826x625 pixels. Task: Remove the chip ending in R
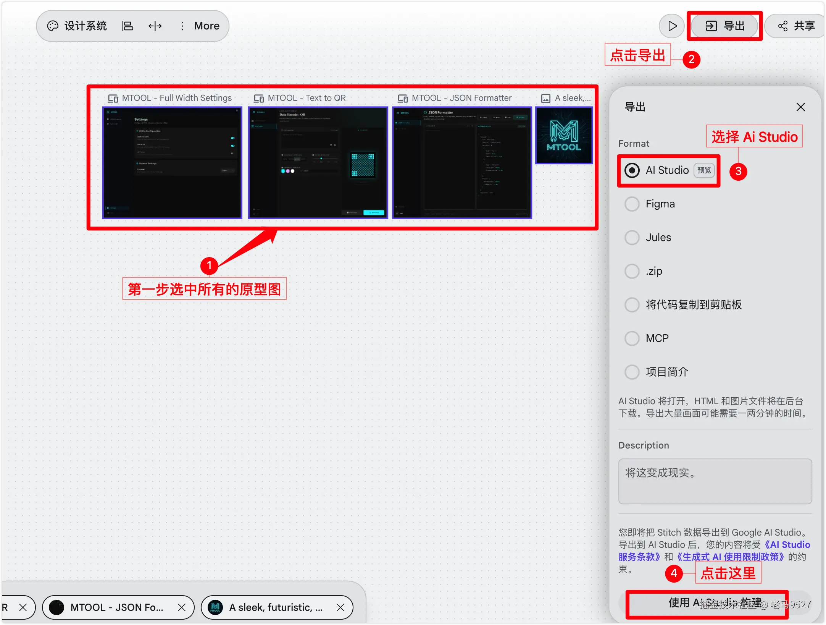tap(23, 607)
